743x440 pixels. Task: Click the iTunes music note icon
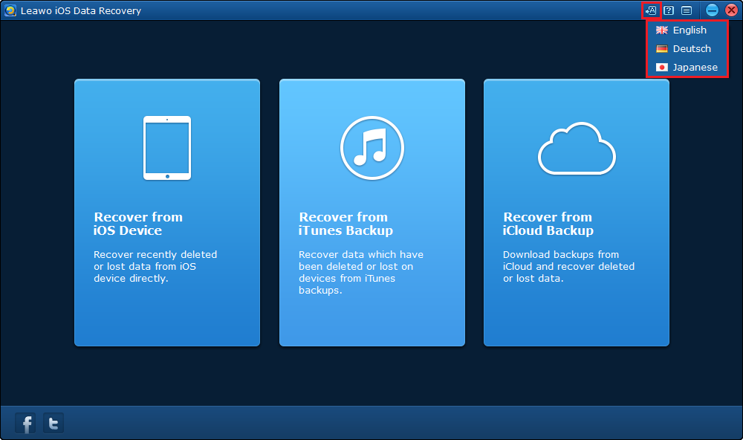tap(371, 148)
